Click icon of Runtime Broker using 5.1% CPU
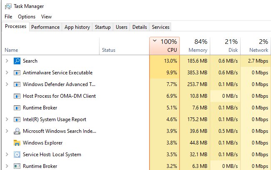The width and height of the screenshot is (271, 170). pyautogui.click(x=17, y=108)
